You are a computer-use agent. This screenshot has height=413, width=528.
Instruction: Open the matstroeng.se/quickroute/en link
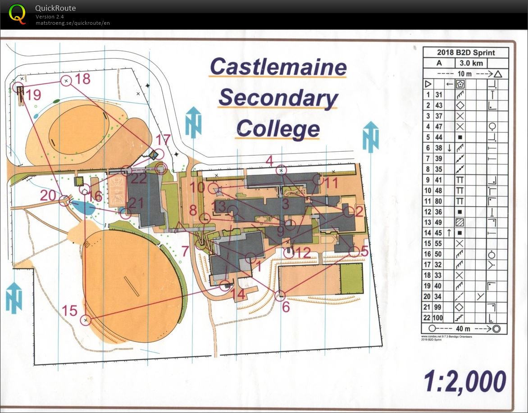tap(73, 23)
